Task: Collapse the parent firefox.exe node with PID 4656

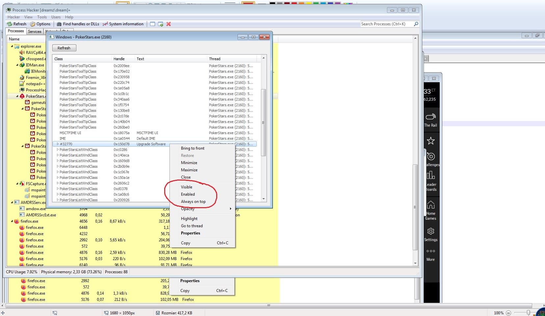Action: click(12, 221)
